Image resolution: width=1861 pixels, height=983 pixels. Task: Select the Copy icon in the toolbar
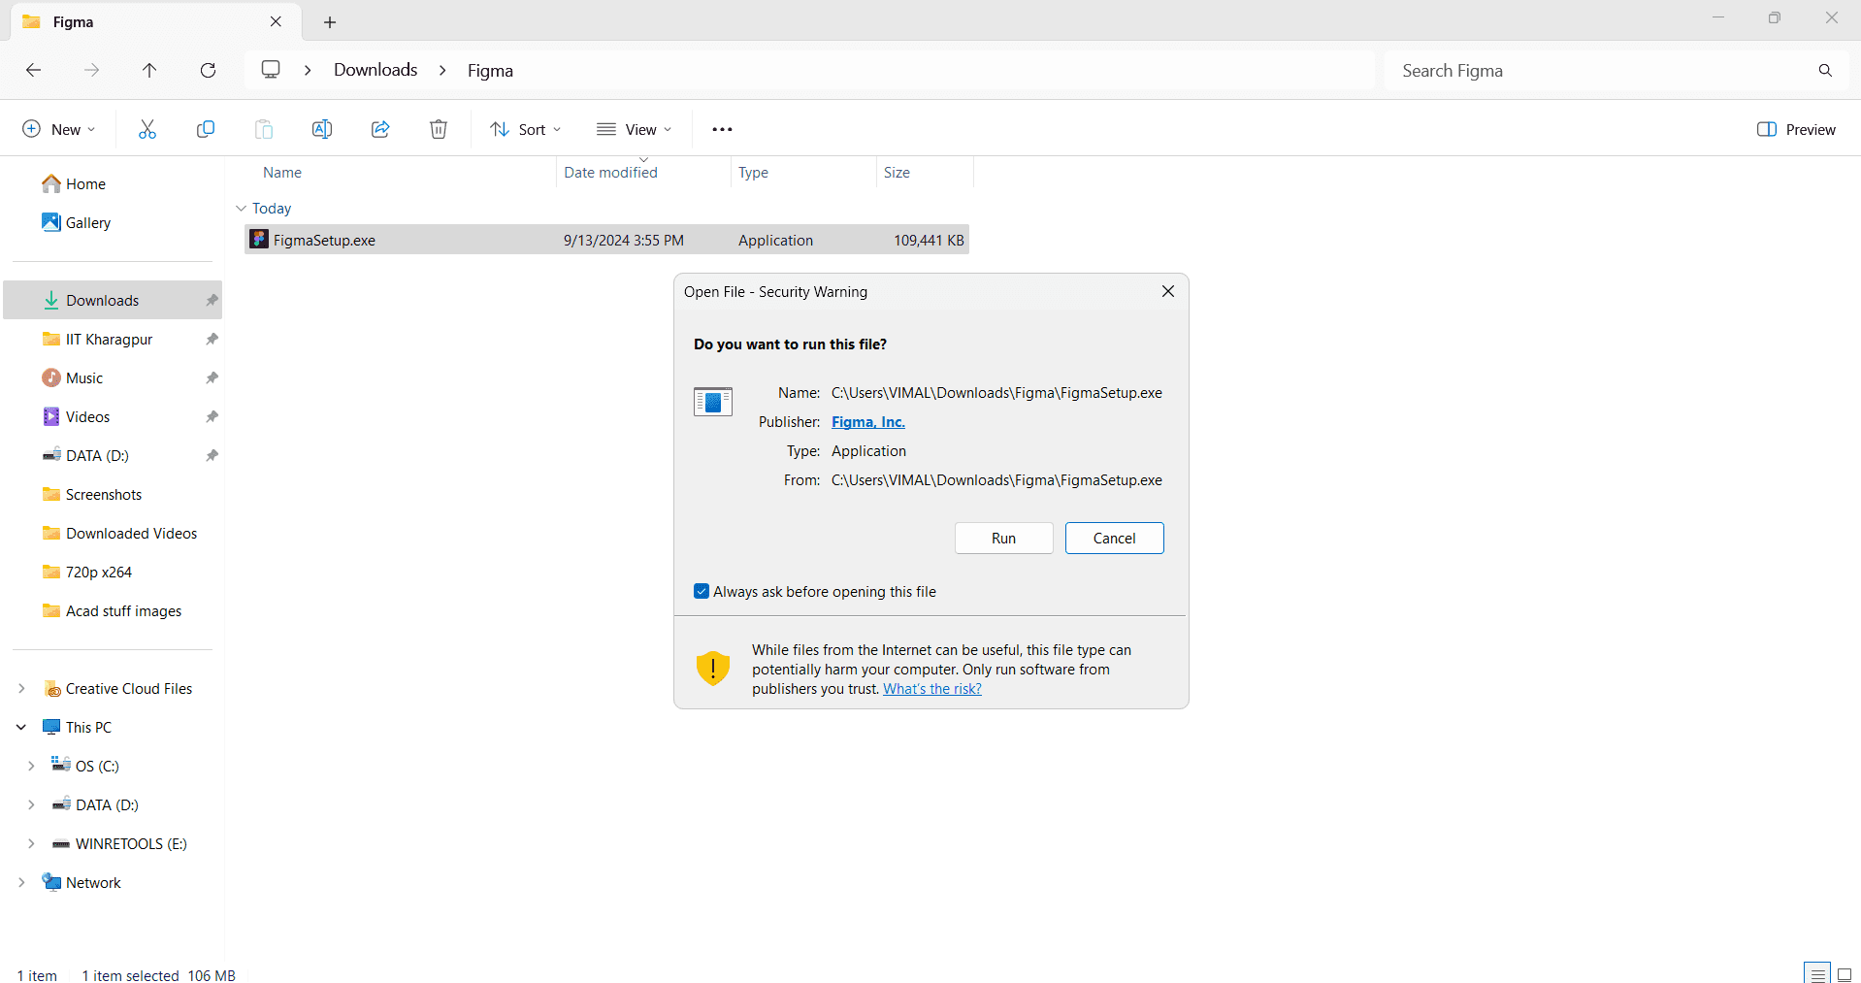tap(205, 128)
